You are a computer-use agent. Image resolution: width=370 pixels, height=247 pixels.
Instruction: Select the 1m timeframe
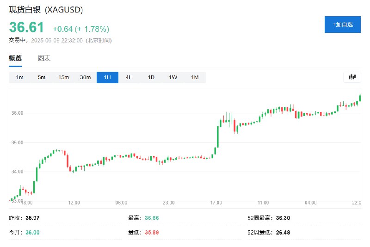[20, 77]
